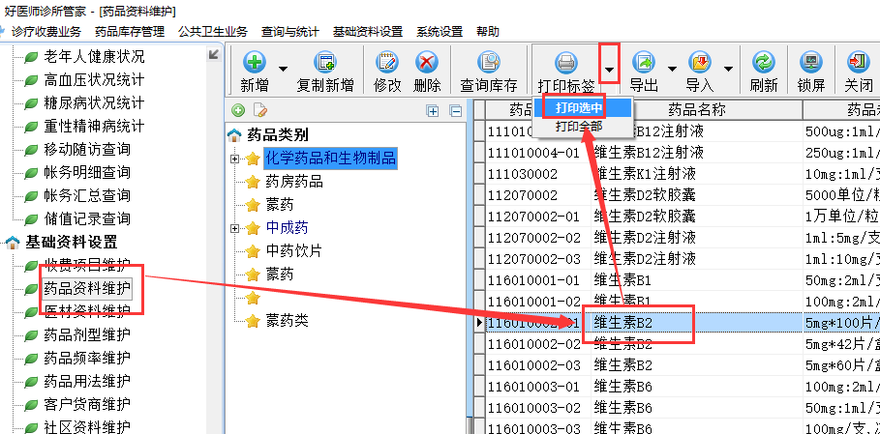880x434 pixels.
Task: Open the 系统设置 menu
Action: point(440,32)
